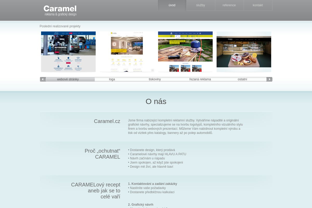Click the Caramel logo in the header
Viewport: 312px width, 208px height.
(60, 10)
